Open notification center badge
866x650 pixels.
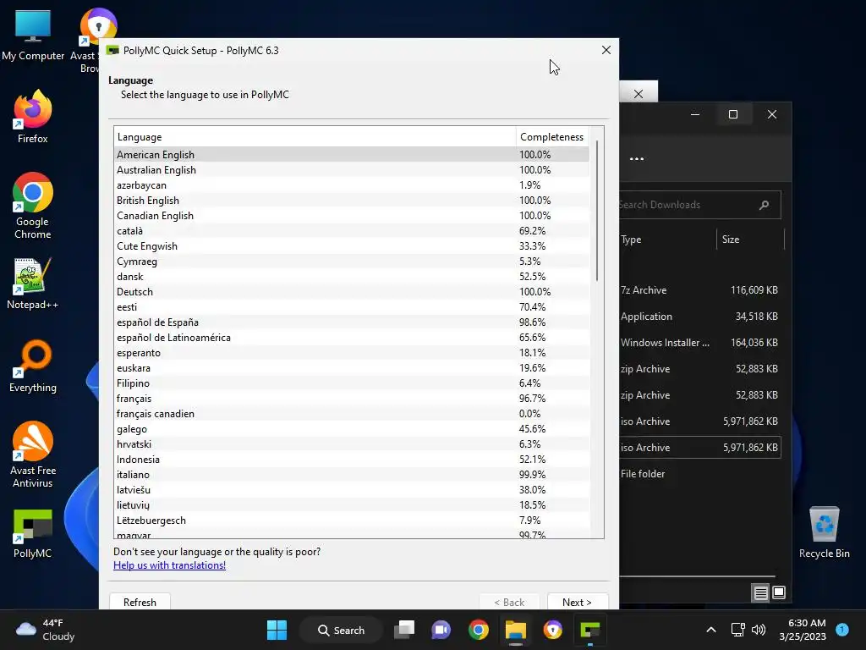tap(842, 630)
